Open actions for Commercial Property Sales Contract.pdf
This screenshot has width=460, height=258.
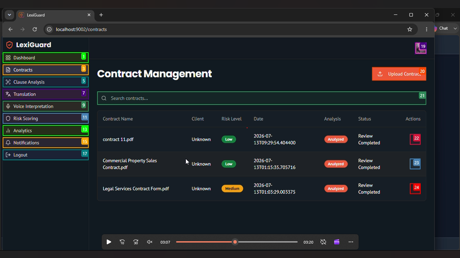pos(415,164)
